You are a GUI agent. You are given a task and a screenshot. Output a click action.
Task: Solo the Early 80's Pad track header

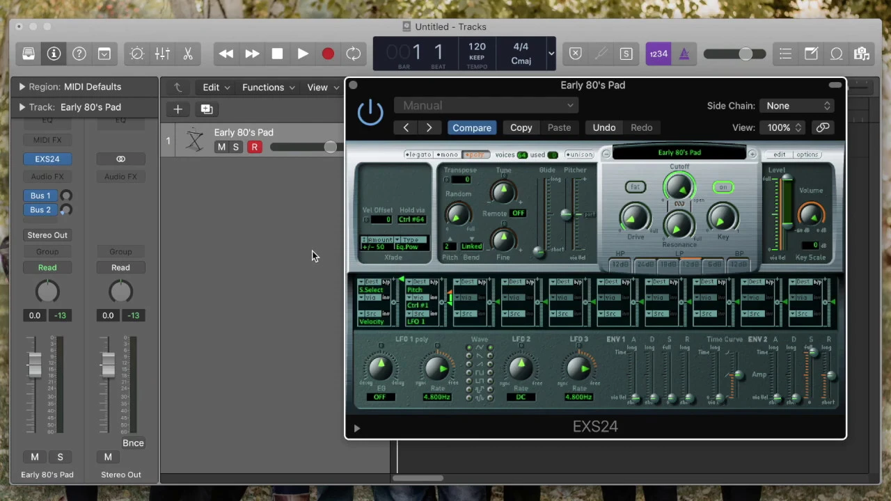tap(236, 147)
